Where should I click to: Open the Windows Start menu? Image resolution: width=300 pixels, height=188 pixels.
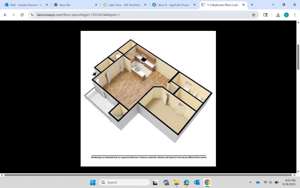[93, 182]
